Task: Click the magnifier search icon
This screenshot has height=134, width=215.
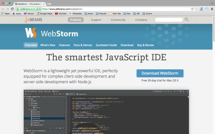Action: [x=186, y=20]
